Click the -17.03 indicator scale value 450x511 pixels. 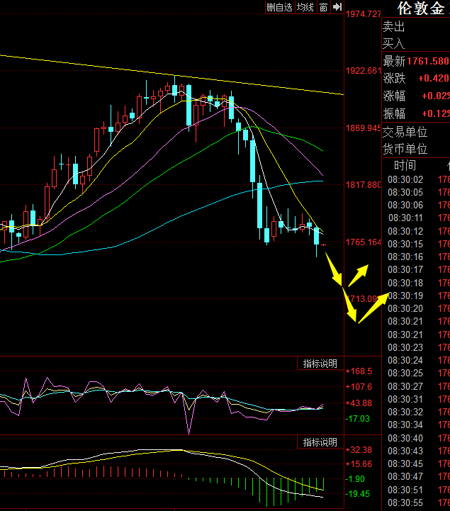pyautogui.click(x=358, y=419)
